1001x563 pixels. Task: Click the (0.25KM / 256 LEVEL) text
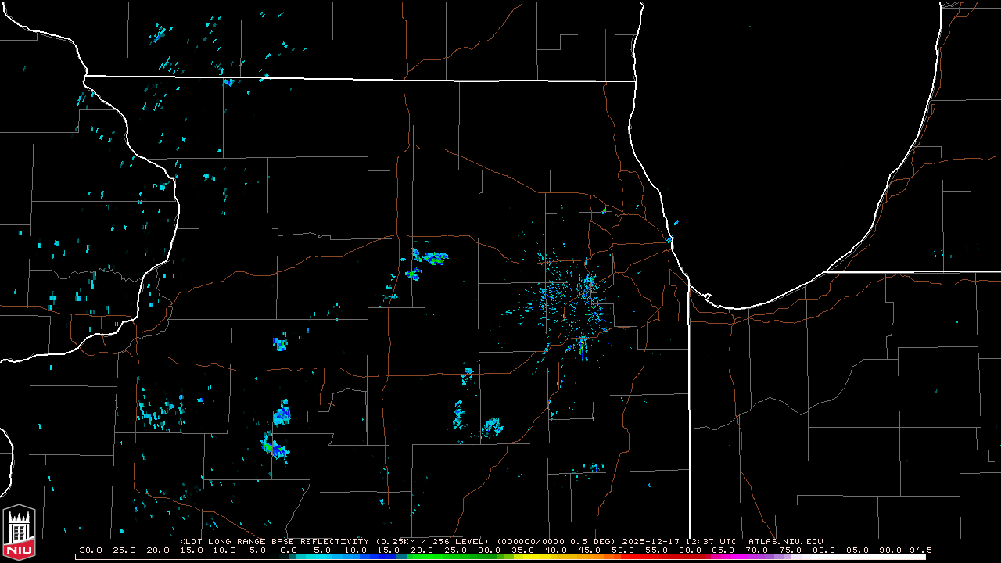pos(432,541)
